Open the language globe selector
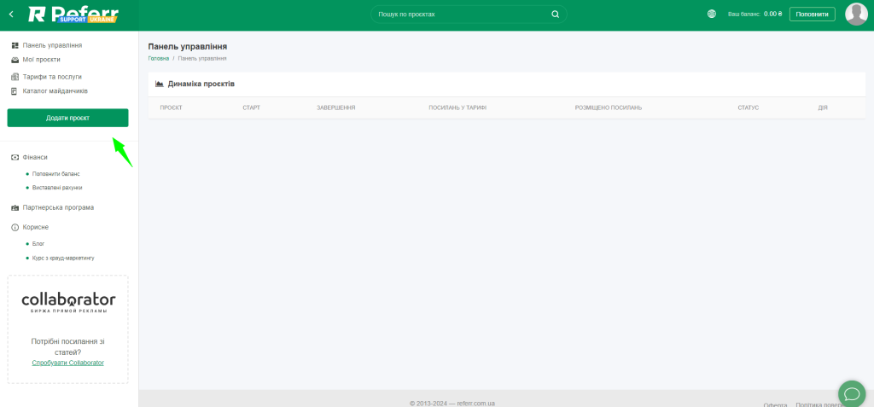This screenshot has height=407, width=874. pyautogui.click(x=712, y=15)
